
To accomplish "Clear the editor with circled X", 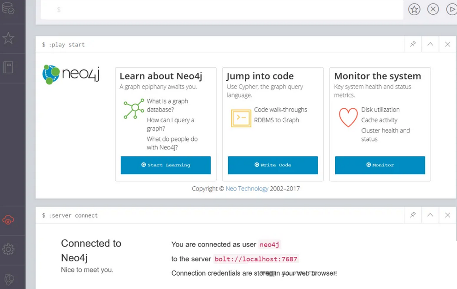I will [x=433, y=9].
